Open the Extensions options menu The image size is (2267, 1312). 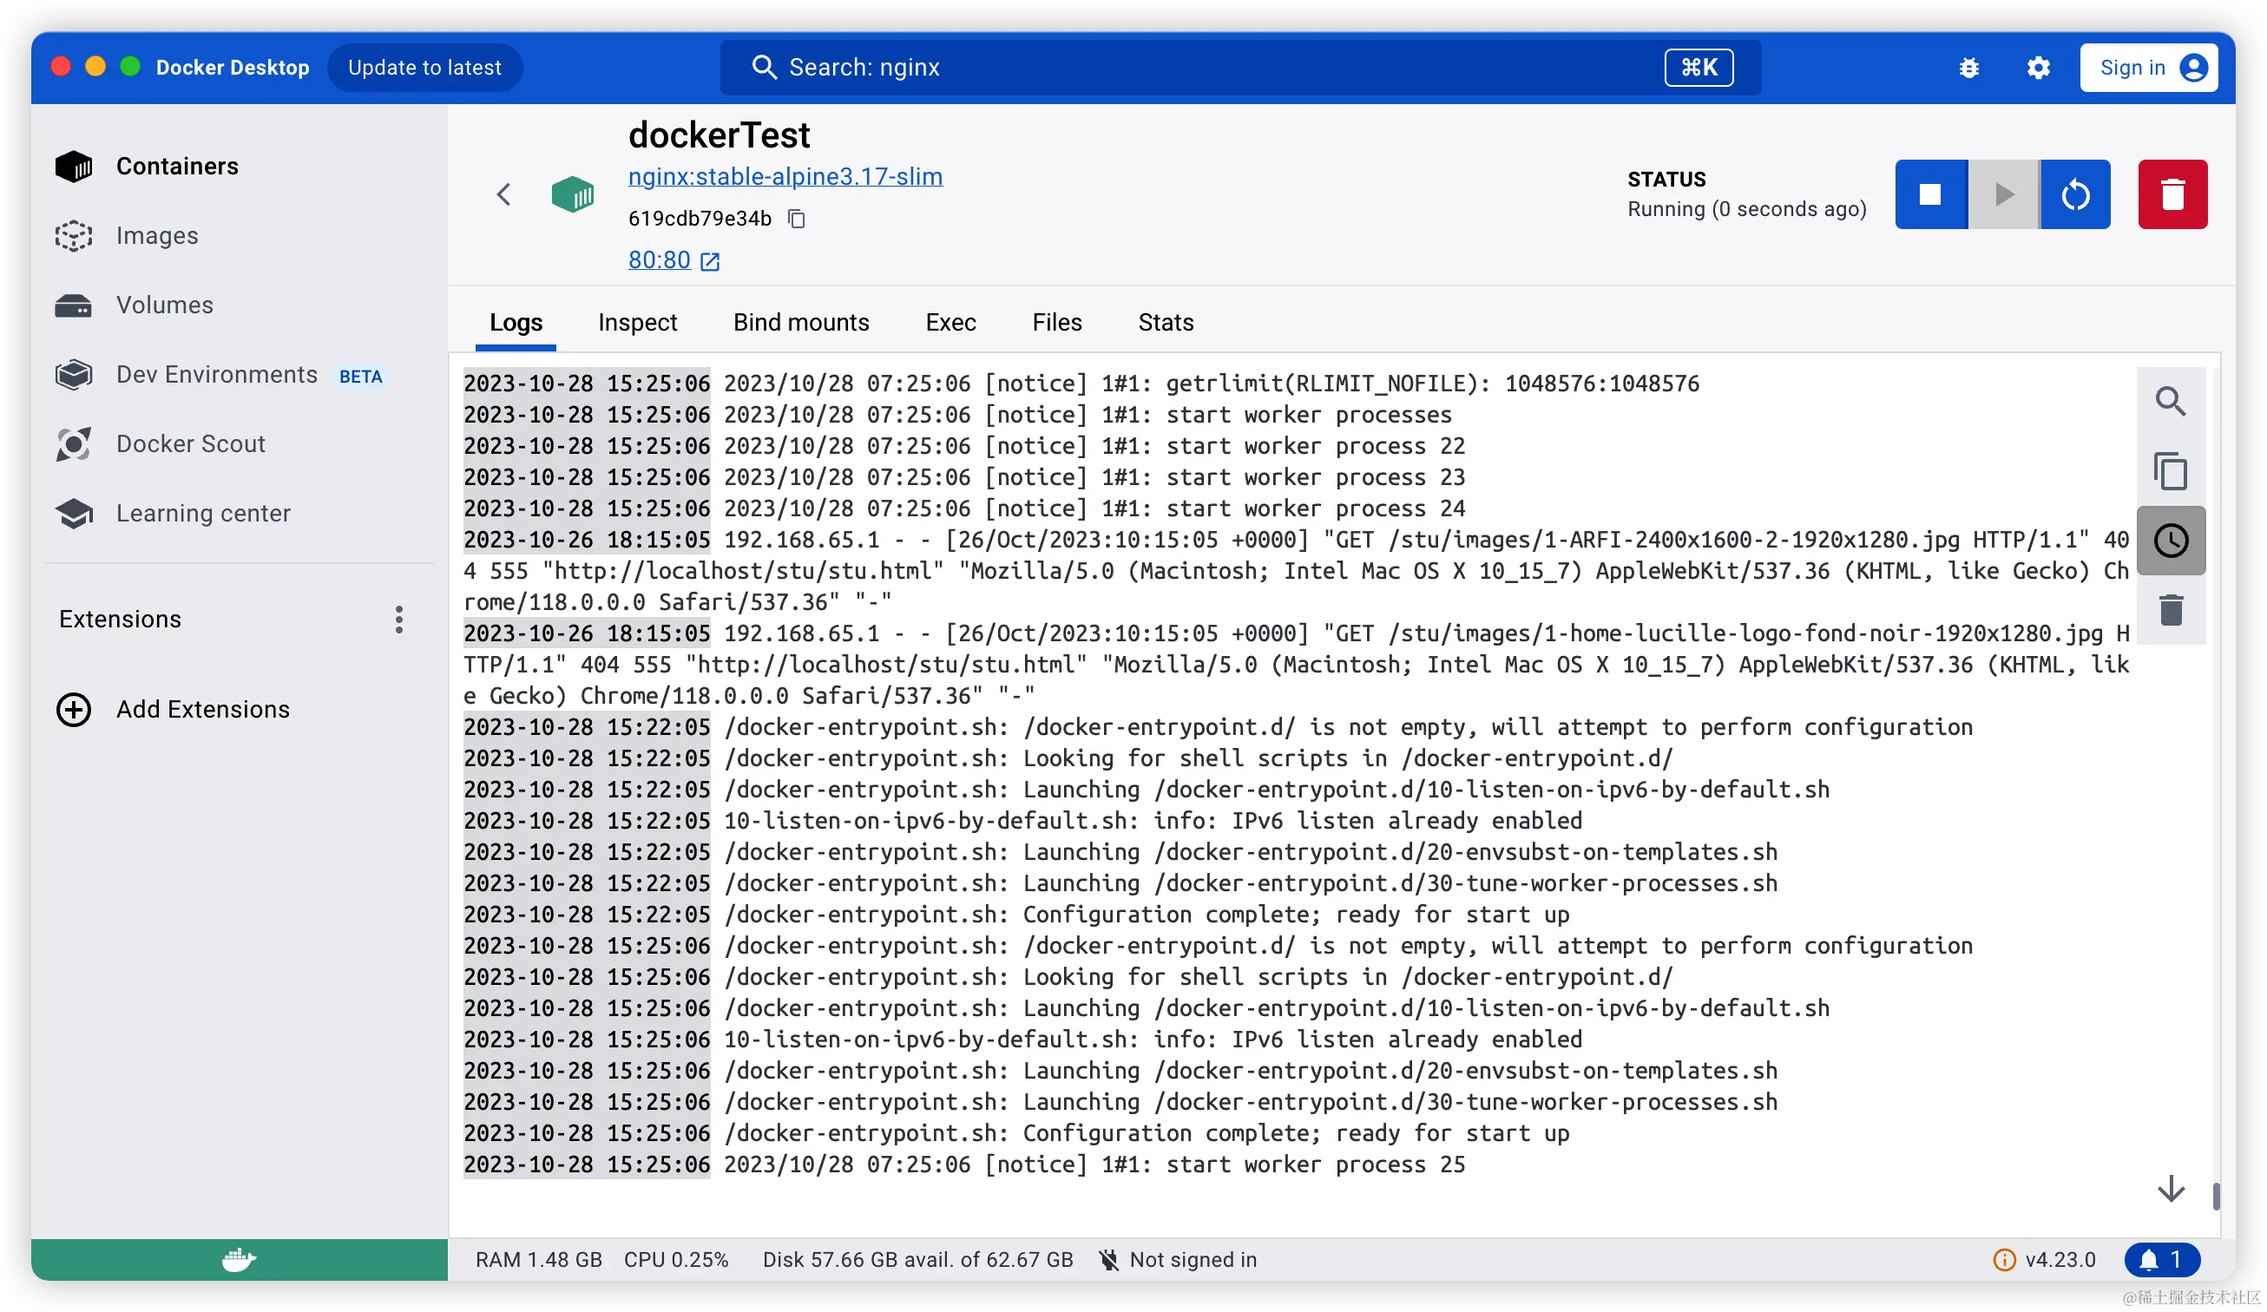[x=398, y=620]
